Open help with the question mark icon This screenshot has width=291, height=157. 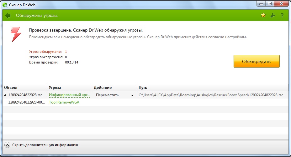282,15
